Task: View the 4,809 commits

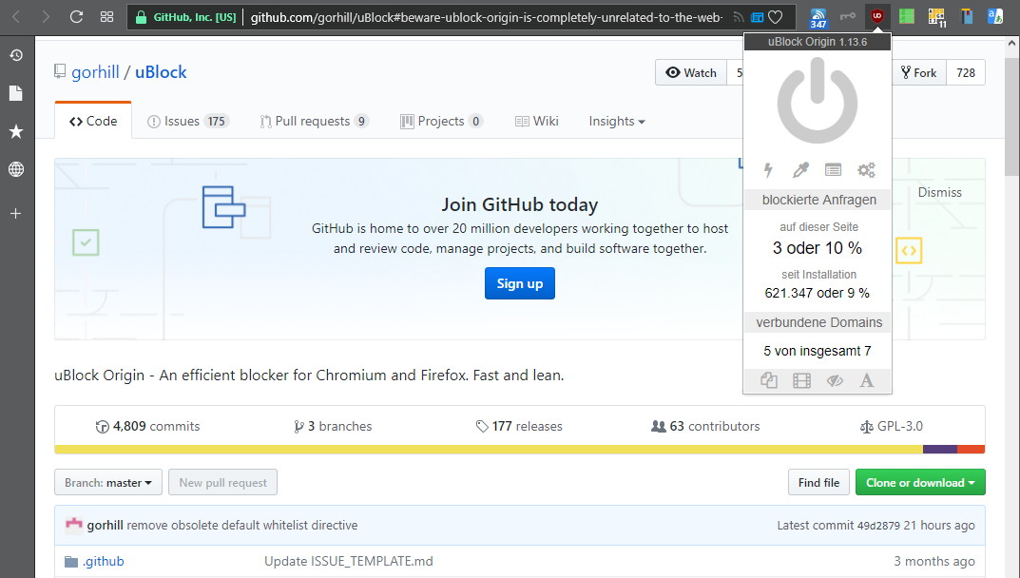Action: click(147, 426)
